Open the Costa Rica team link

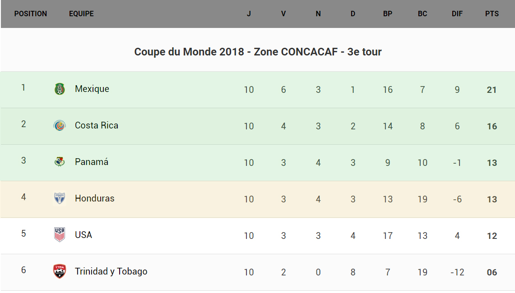(97, 126)
